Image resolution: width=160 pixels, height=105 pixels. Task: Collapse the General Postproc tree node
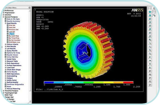click(3, 17)
